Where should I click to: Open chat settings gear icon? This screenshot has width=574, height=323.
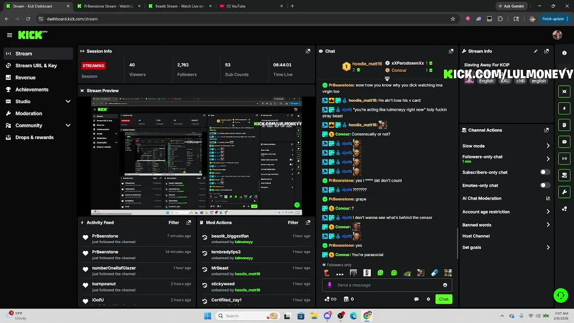click(x=428, y=299)
